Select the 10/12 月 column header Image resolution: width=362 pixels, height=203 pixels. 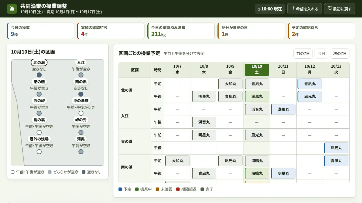(x=310, y=70)
